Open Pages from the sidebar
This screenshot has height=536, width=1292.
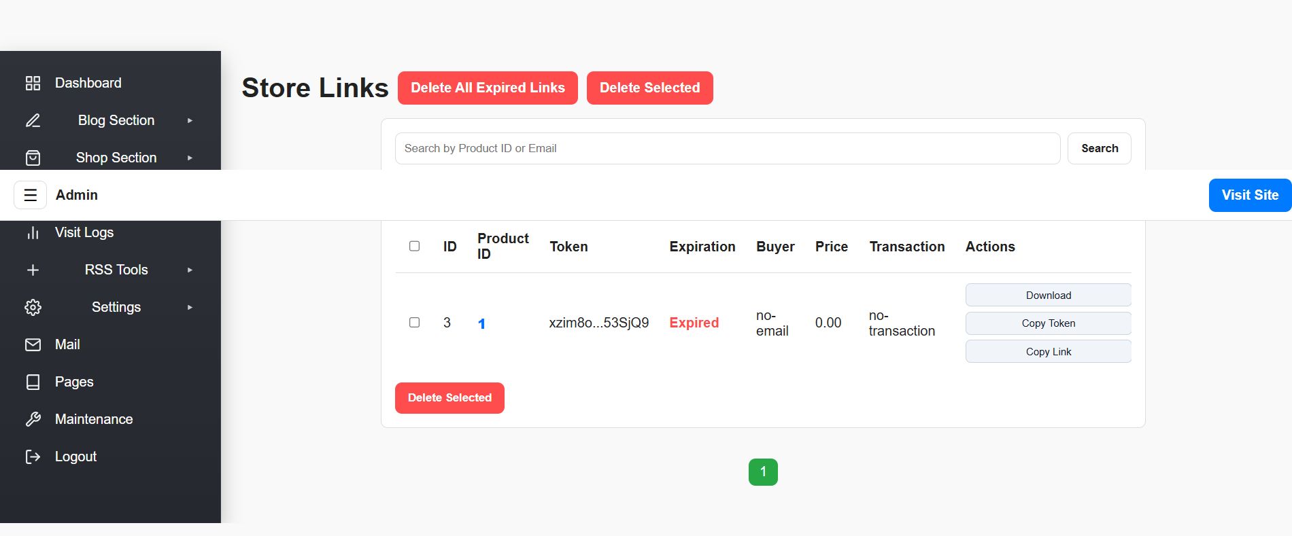coord(74,382)
